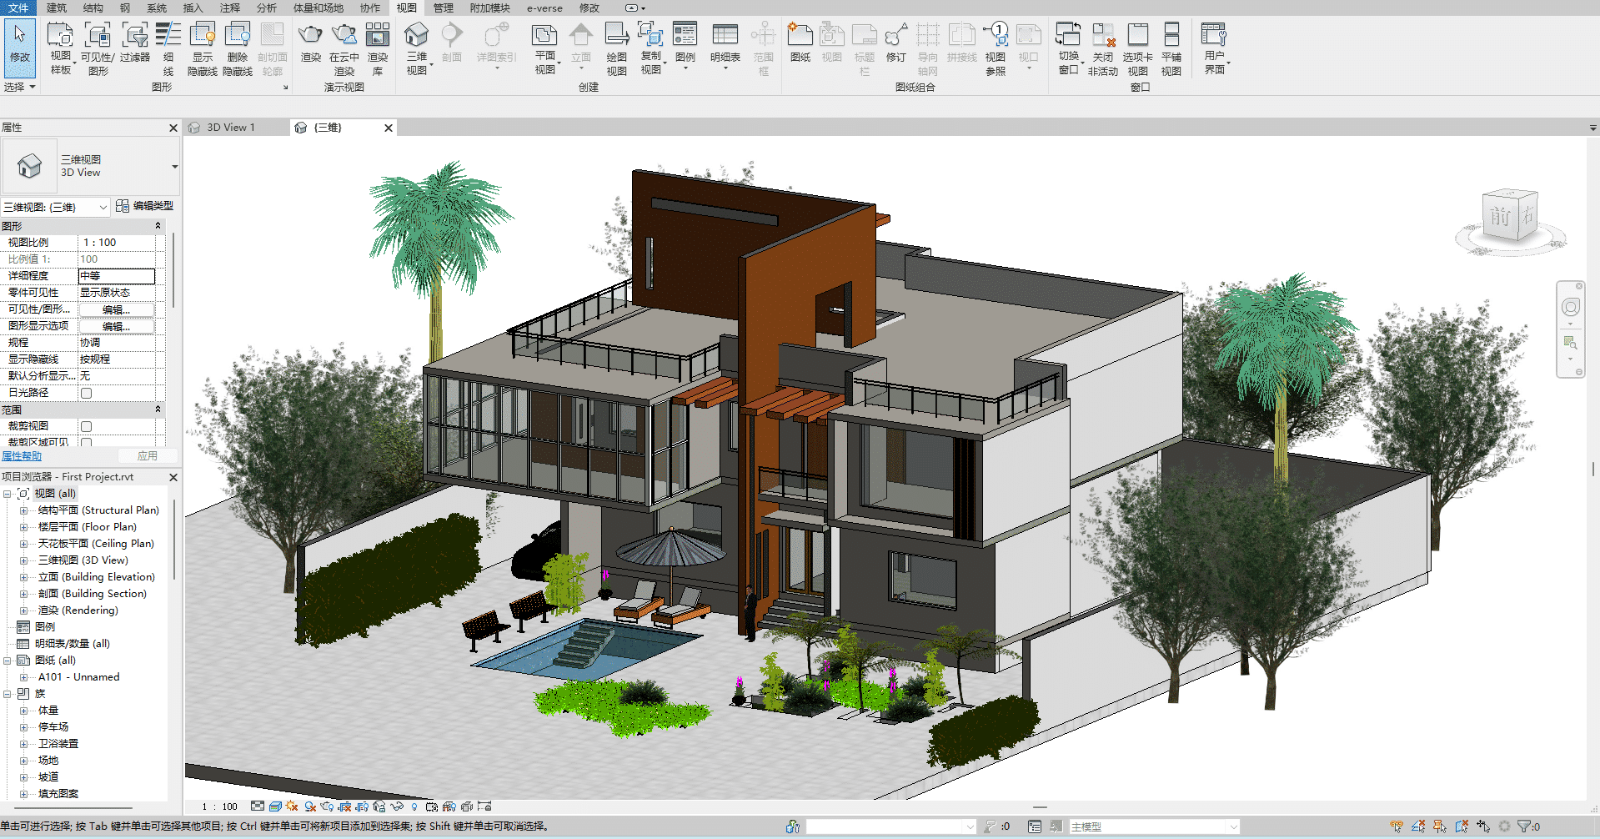Switch to the 结构 ribbon tab
This screenshot has height=839, width=1600.
(93, 8)
